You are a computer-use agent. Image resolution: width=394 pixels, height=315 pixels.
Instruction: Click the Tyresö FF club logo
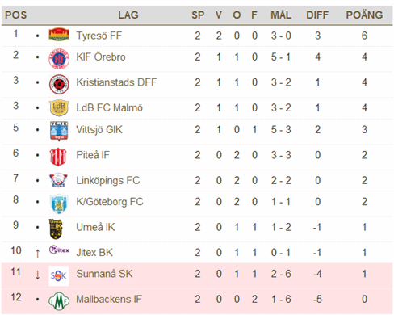tap(59, 35)
